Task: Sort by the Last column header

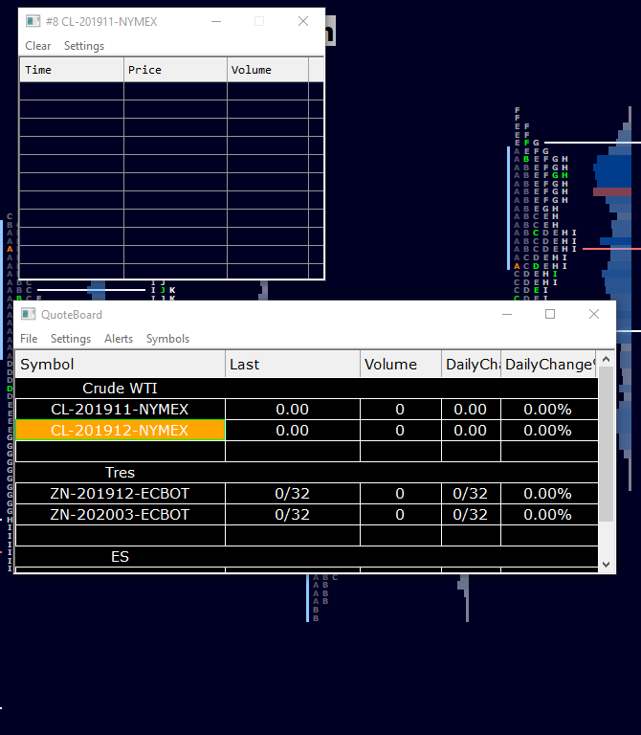Action: click(x=293, y=365)
